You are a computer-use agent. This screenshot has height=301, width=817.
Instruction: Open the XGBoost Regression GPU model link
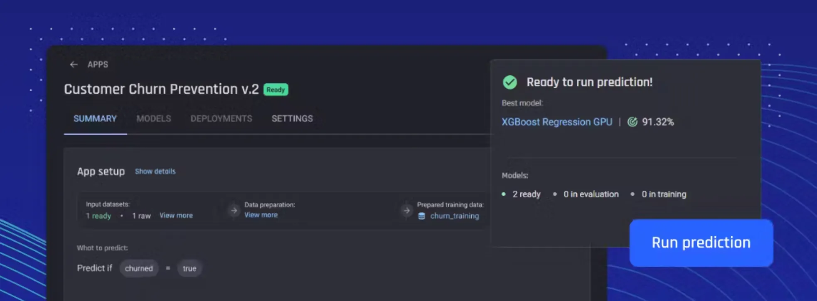point(557,122)
